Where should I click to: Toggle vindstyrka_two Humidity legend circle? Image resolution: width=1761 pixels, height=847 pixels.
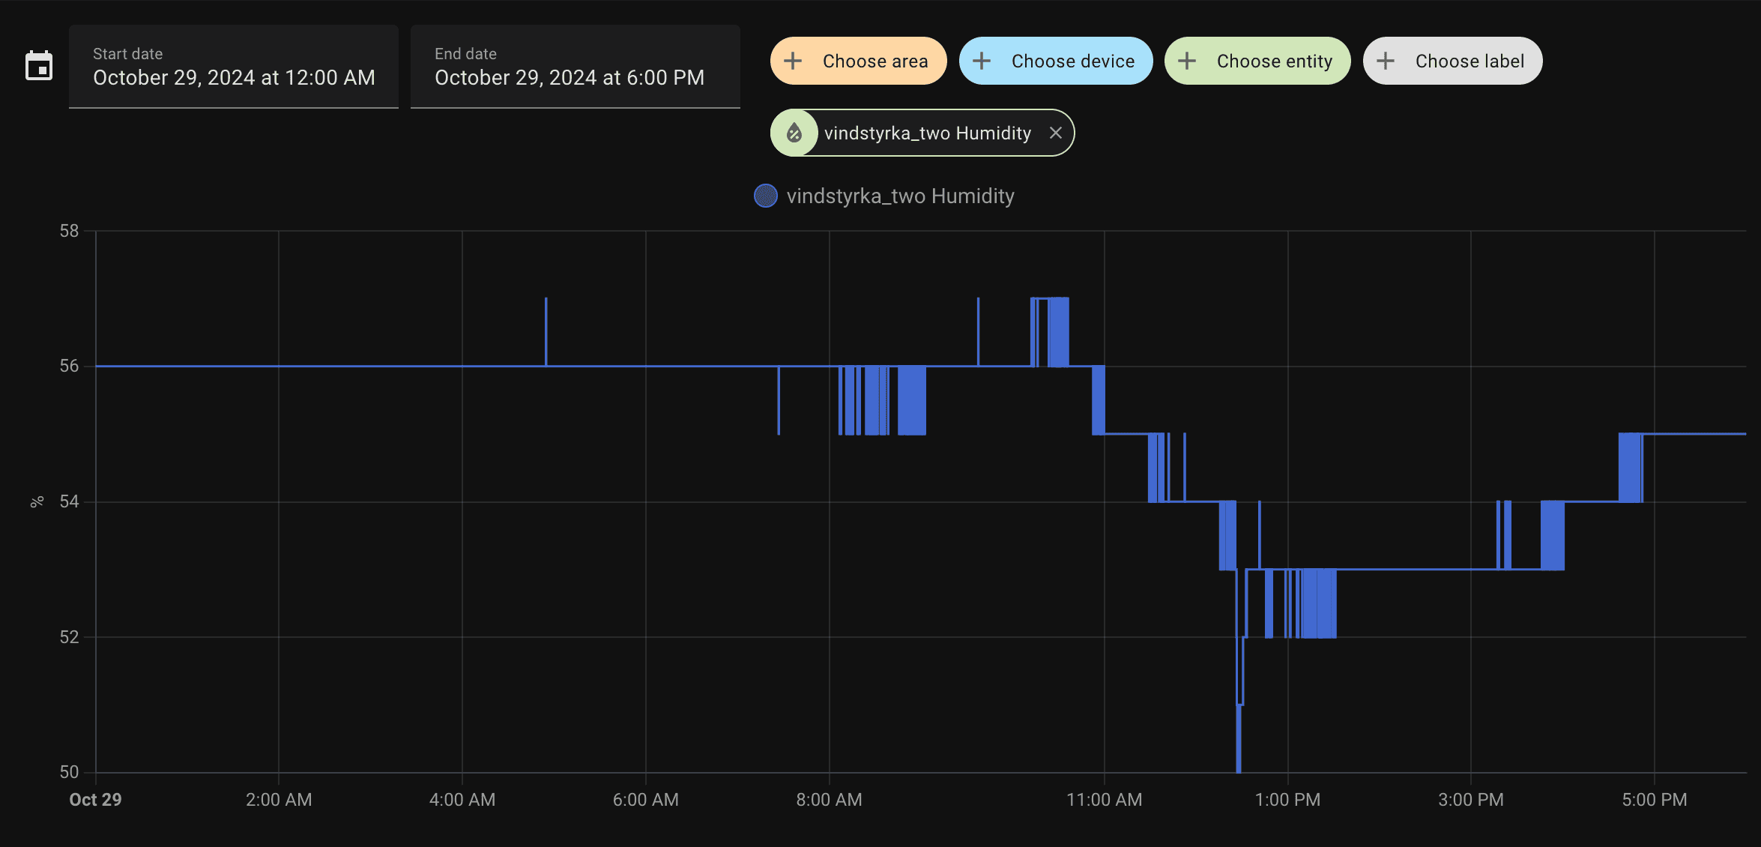(x=765, y=196)
